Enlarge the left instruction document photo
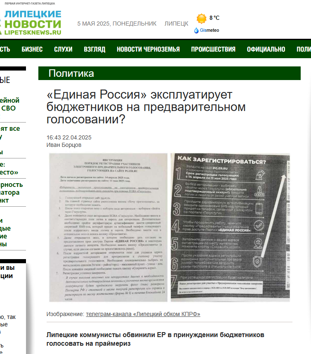 [x=108, y=227]
